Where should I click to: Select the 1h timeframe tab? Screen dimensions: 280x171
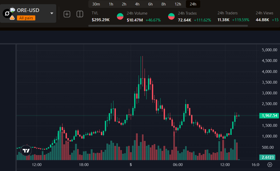(111, 4)
